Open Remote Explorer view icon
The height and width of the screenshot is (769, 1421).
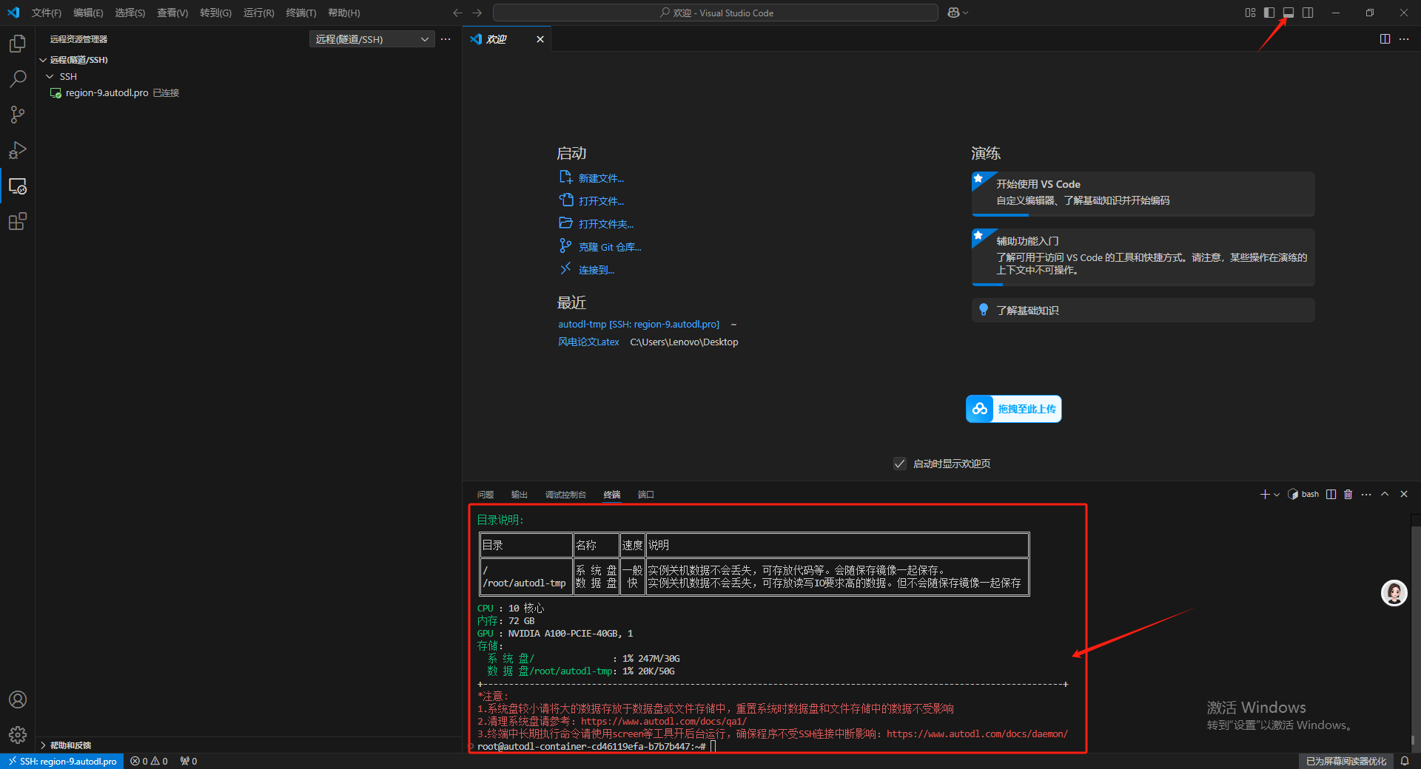pyautogui.click(x=18, y=186)
